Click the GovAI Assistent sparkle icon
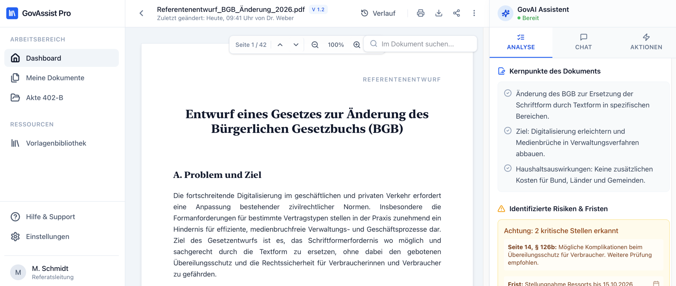This screenshot has height=286, width=676. click(x=505, y=13)
